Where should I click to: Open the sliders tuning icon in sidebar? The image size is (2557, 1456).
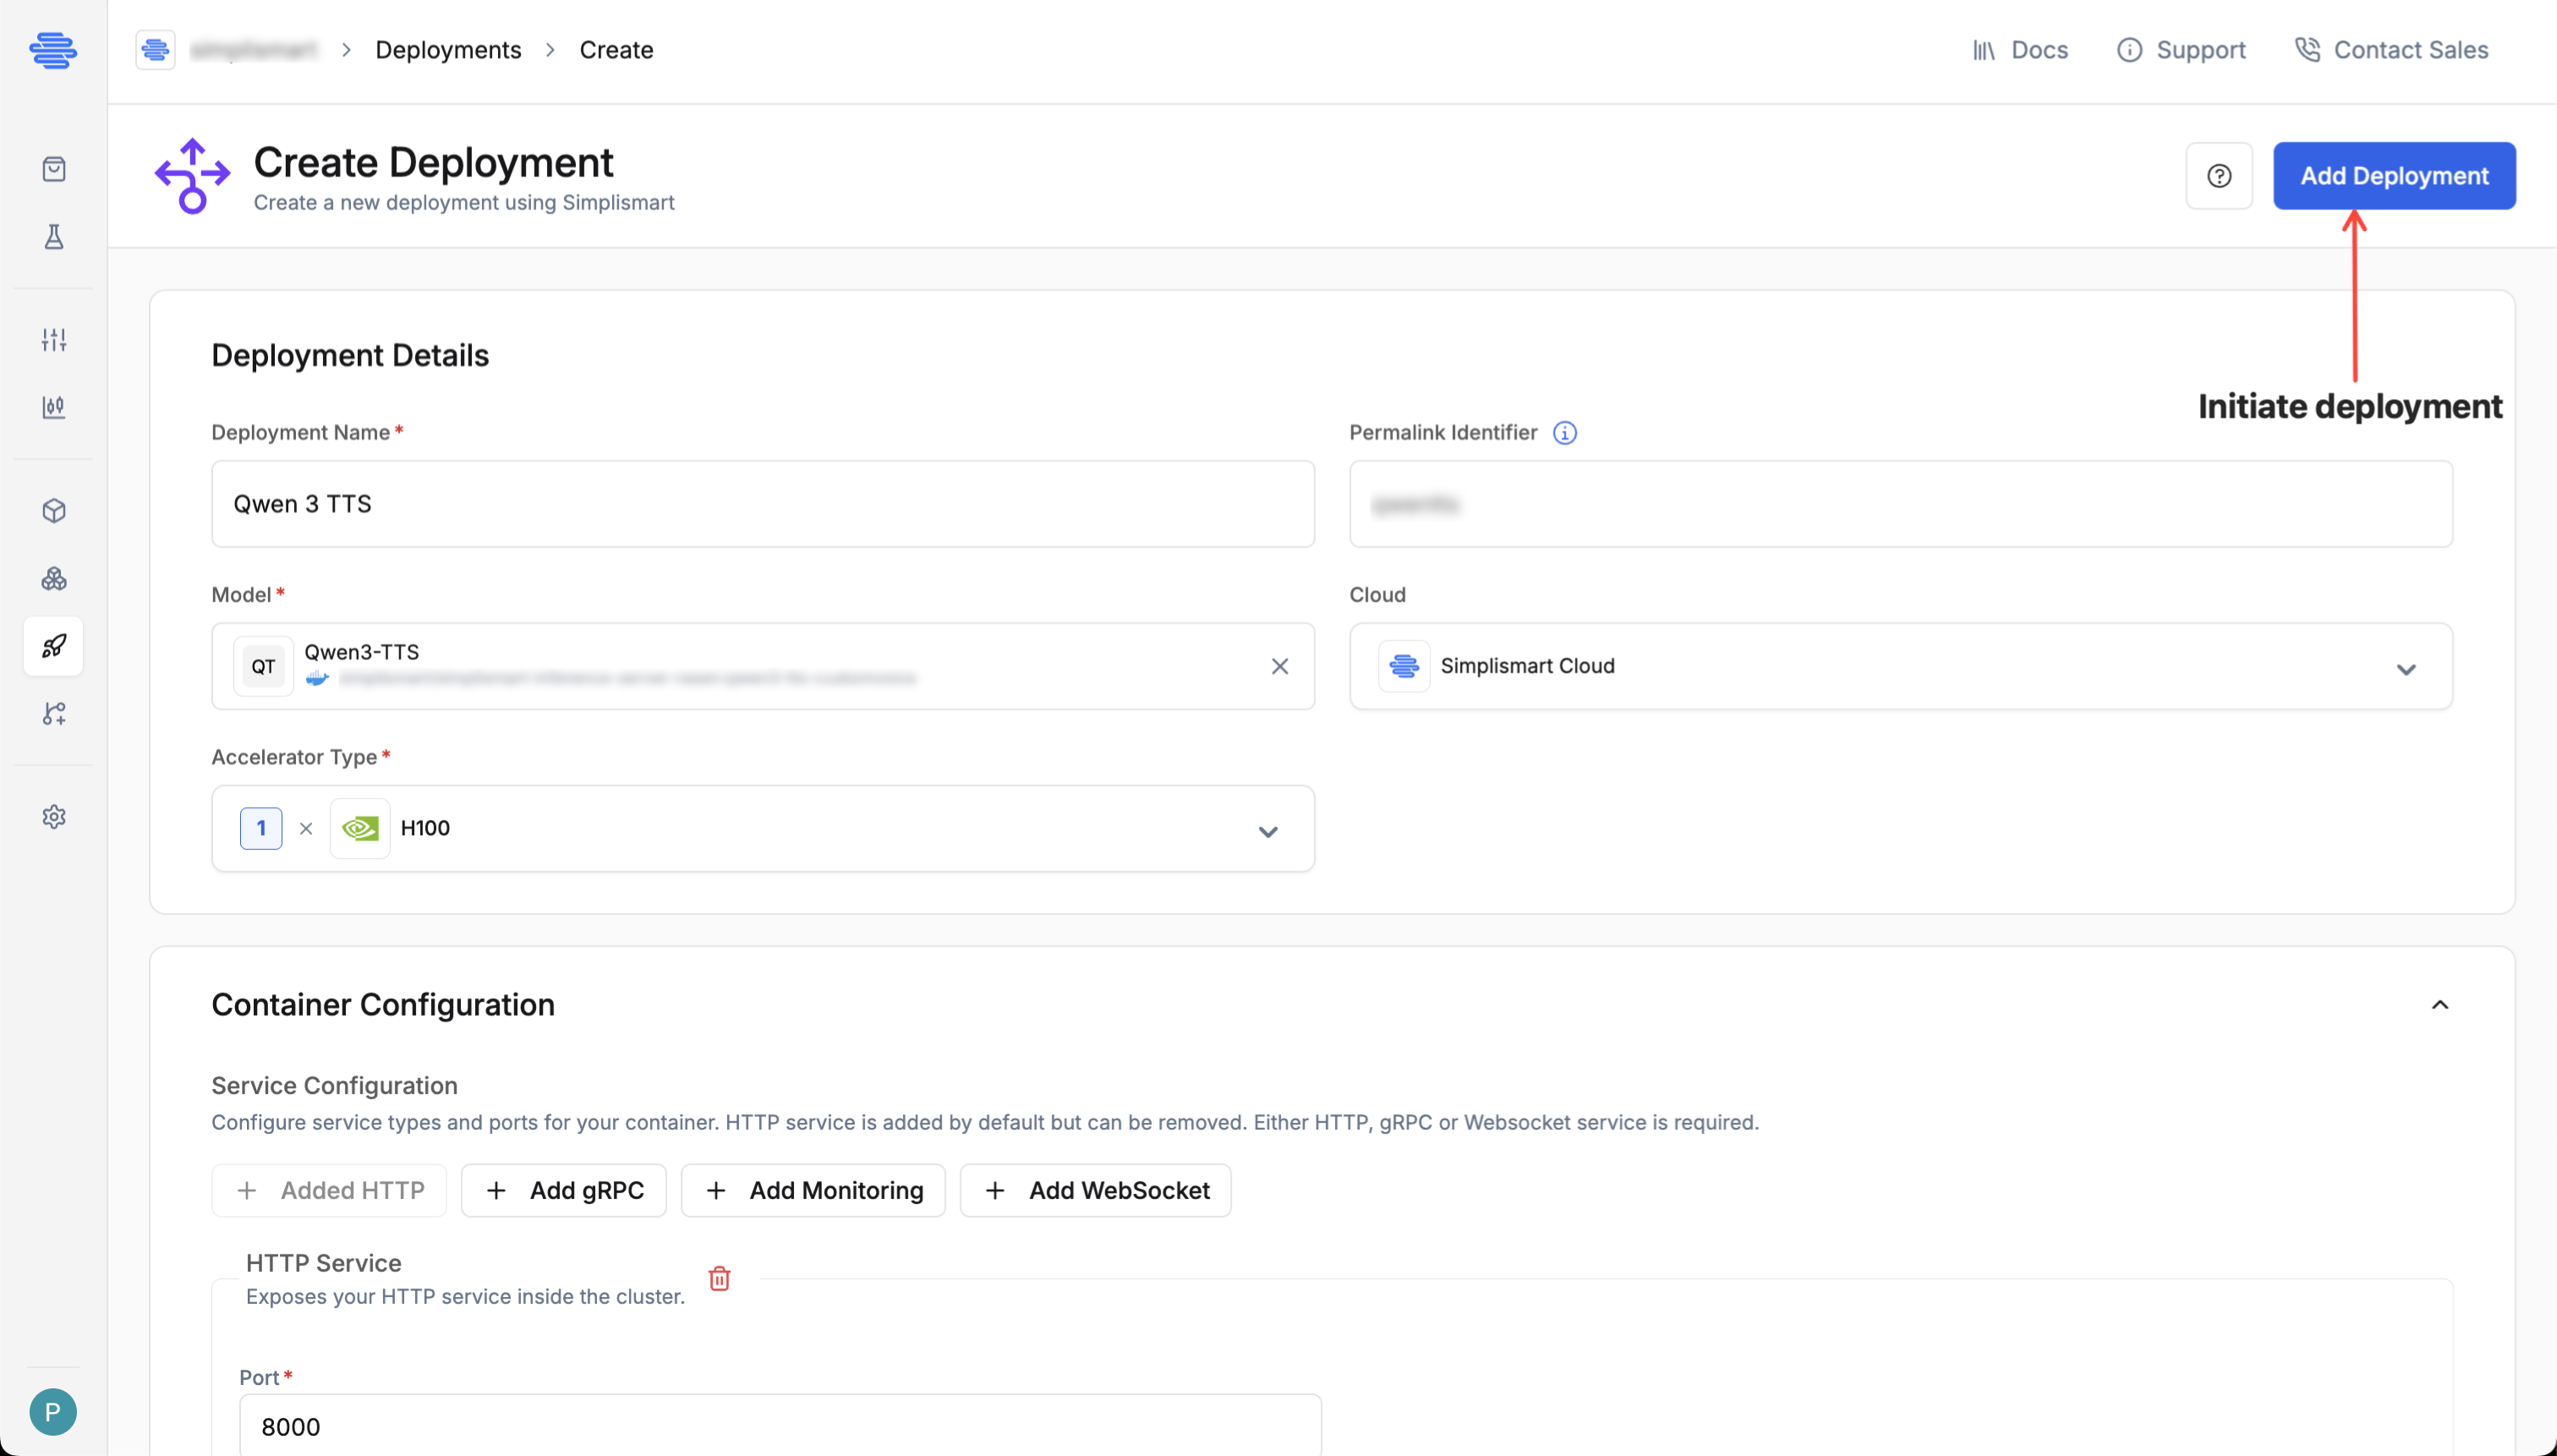[54, 340]
